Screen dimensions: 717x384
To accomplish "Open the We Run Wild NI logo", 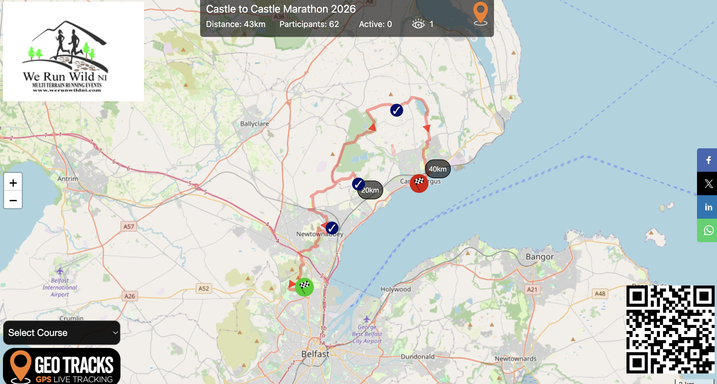I will pyautogui.click(x=73, y=52).
